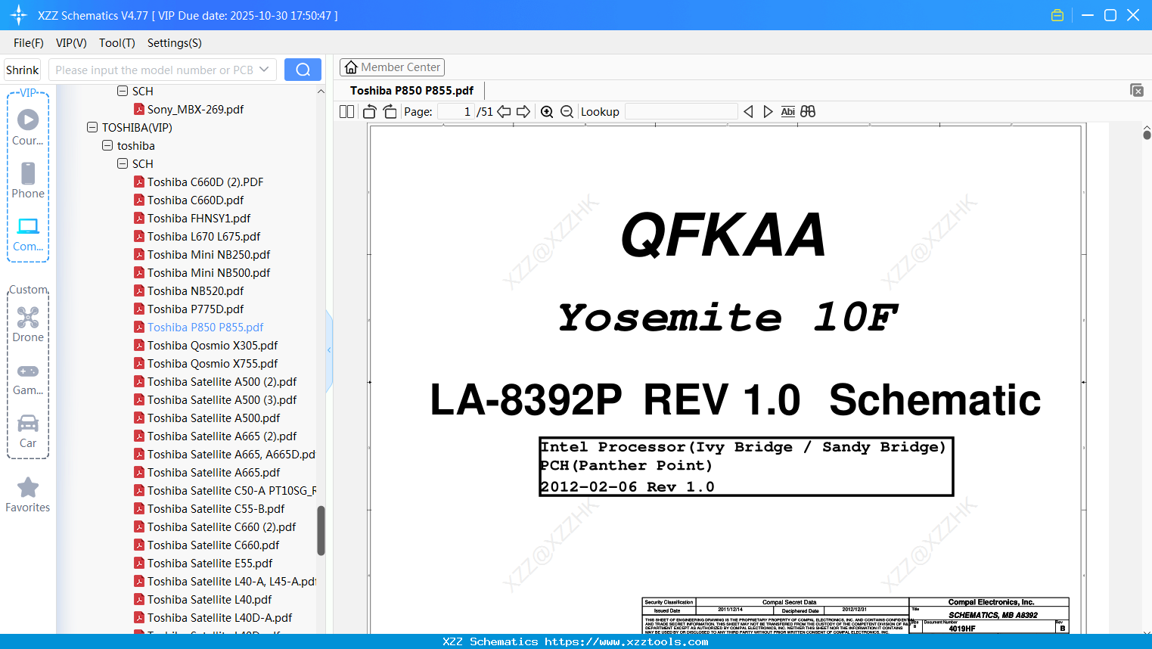The image size is (1152, 649).
Task: Open Toshiba Satellite A500.pdf
Action: point(213,418)
